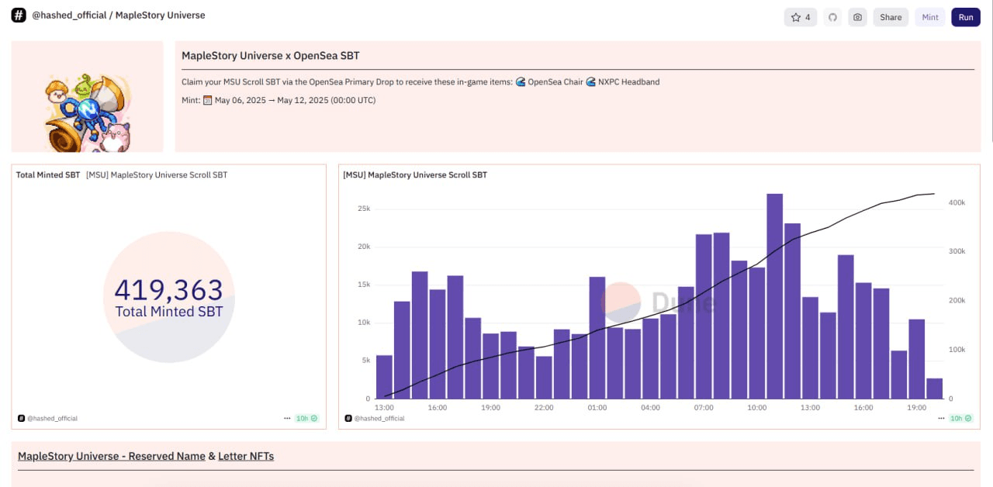Open the three-dot menu on the chart widget
The height and width of the screenshot is (487, 993).
click(941, 418)
